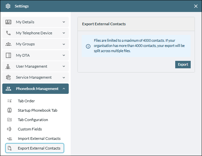This screenshot has height=156, width=202.
Task: Click the My Details contact card icon
Action: 8,22
